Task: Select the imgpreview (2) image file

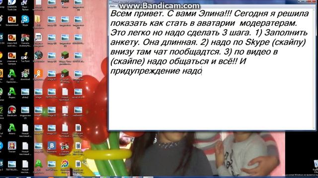Action: pos(25,112)
